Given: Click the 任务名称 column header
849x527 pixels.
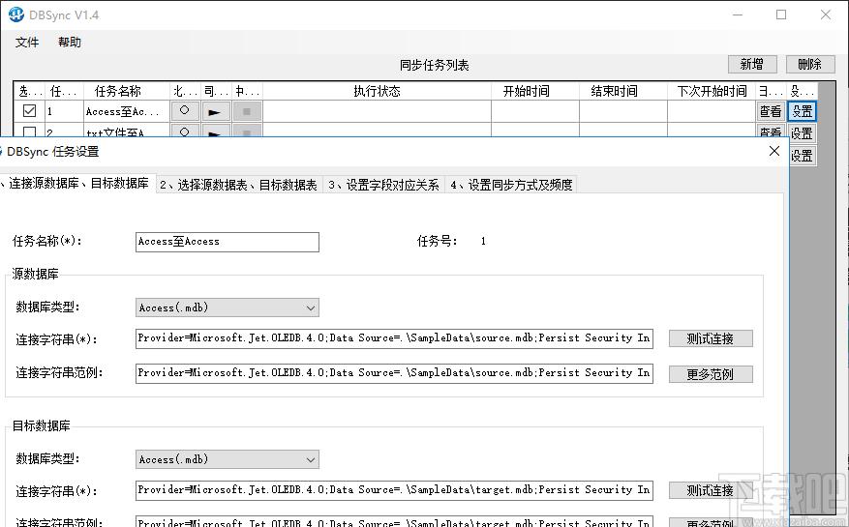Looking at the screenshot, I should coord(126,91).
